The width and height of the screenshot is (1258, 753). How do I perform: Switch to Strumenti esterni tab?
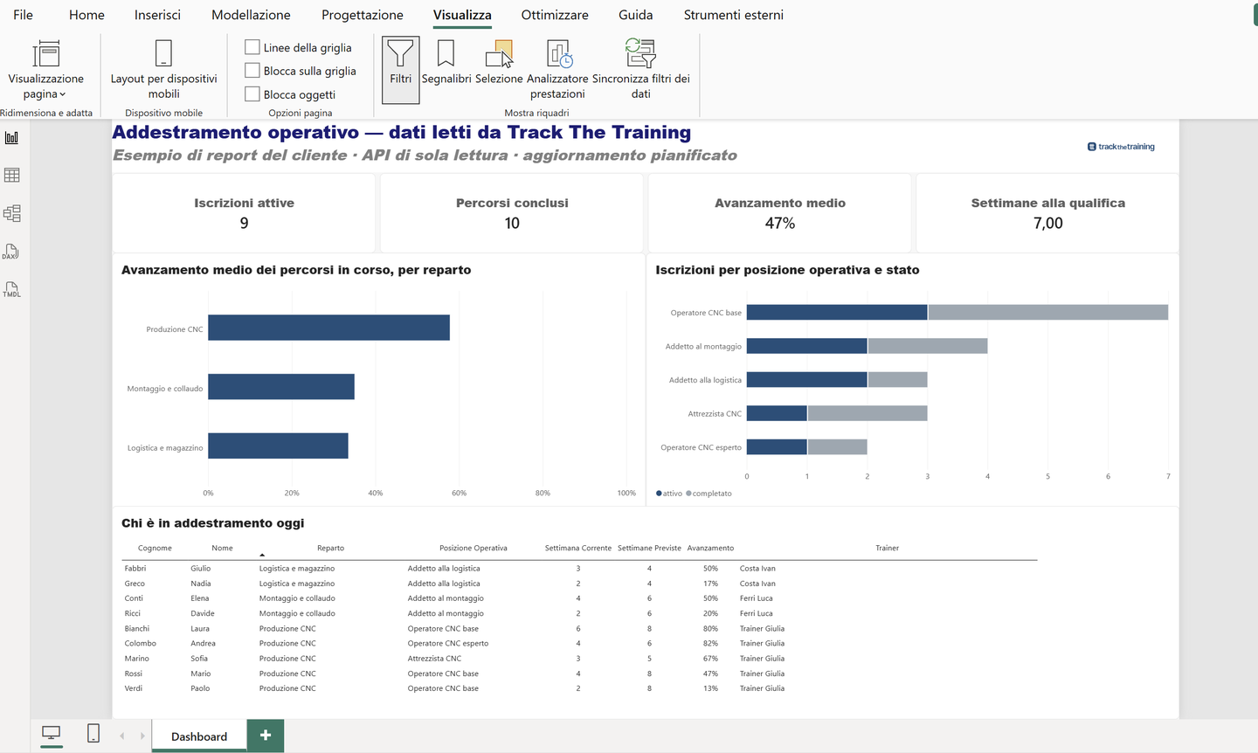pyautogui.click(x=734, y=15)
